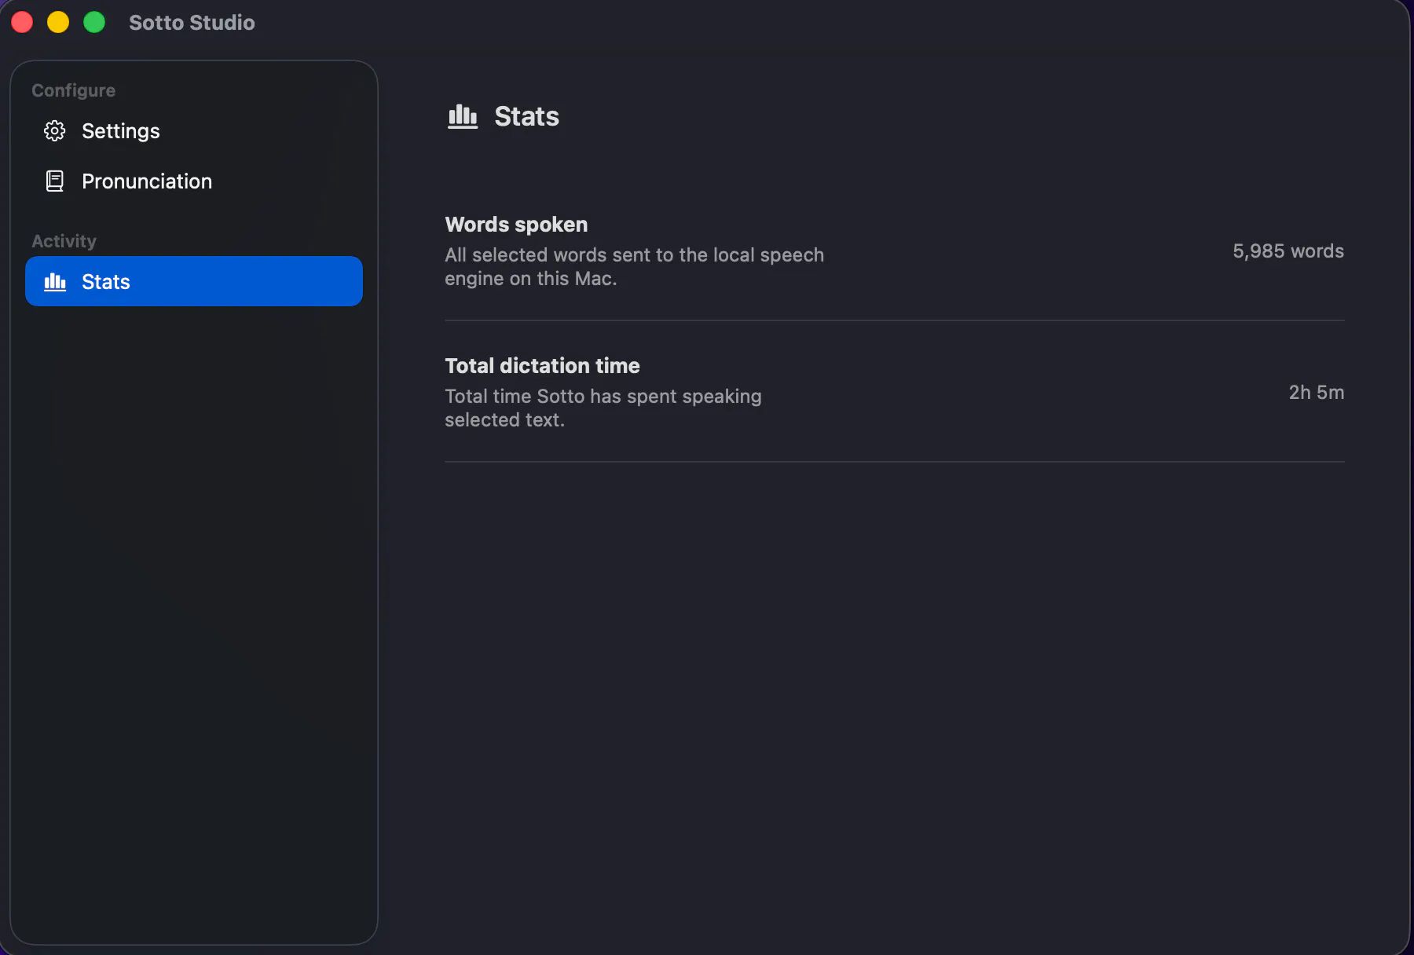Click the Stats page title
Viewport: 1414px width, 955px height.
coord(526,116)
